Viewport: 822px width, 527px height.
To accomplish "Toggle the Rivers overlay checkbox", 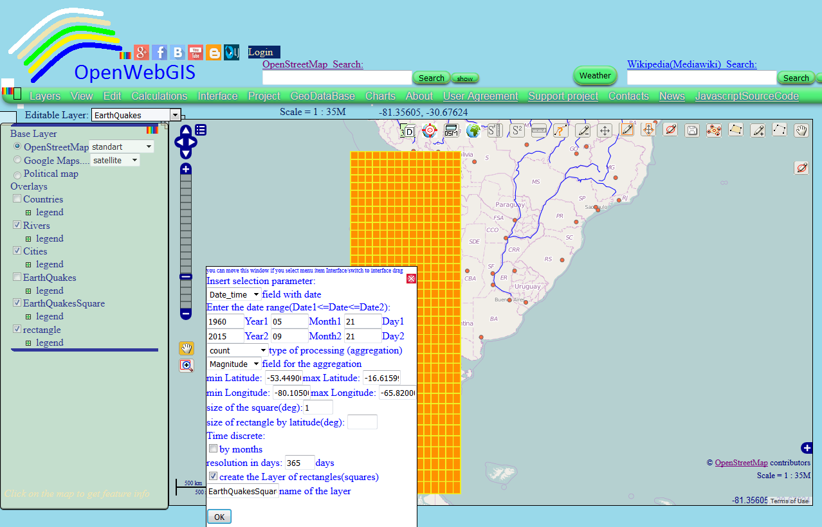I will [17, 226].
